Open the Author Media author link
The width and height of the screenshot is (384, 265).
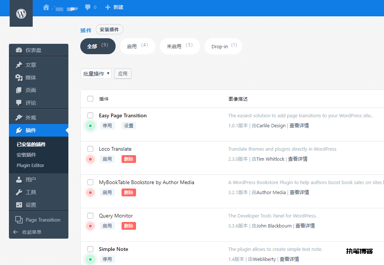(x=271, y=193)
